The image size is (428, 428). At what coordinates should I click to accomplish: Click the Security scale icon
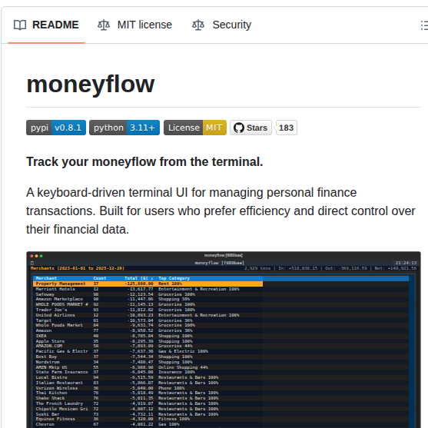[198, 25]
